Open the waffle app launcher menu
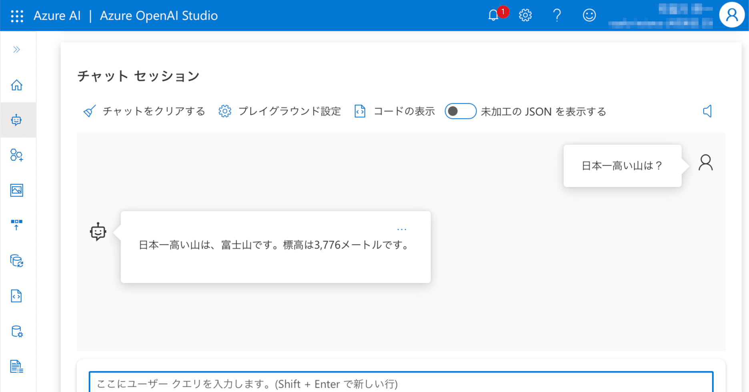Screen dimensions: 749x392 16,16
